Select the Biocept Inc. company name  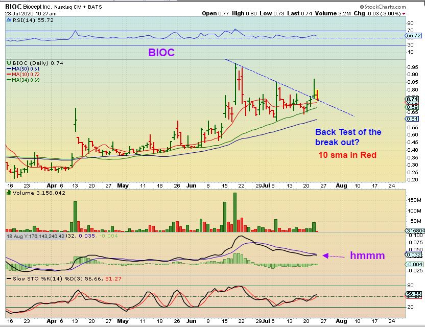(37, 7)
